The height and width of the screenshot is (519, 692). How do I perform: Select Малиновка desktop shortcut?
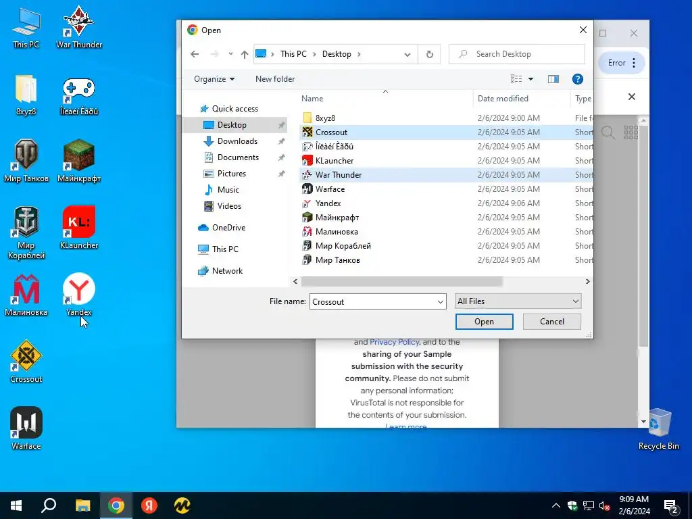26,296
